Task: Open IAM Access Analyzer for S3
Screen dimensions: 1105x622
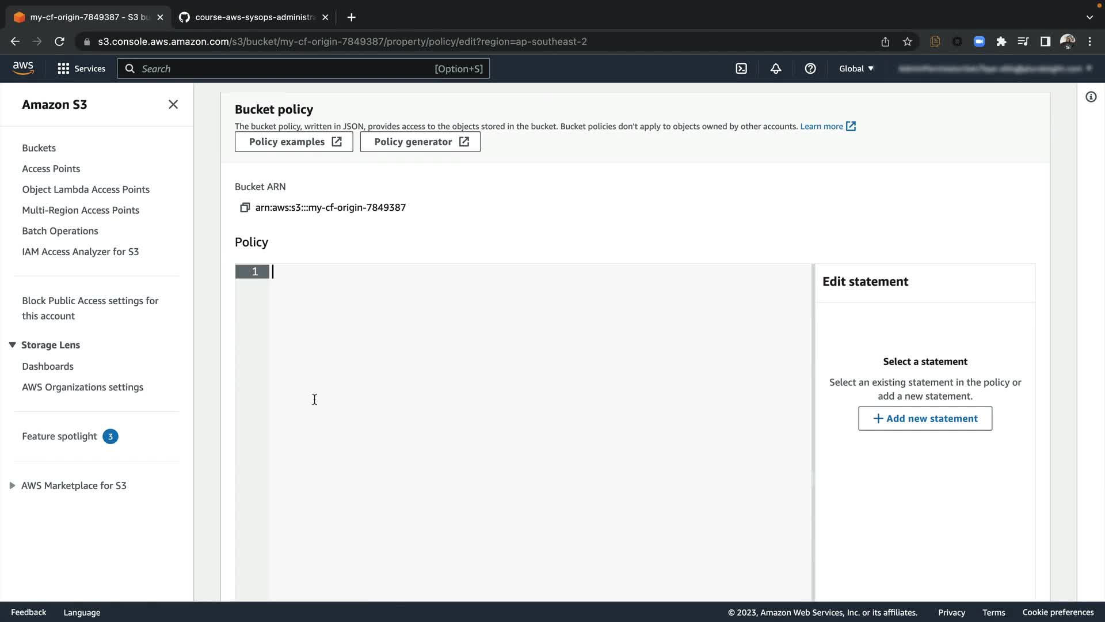Action: tap(80, 252)
